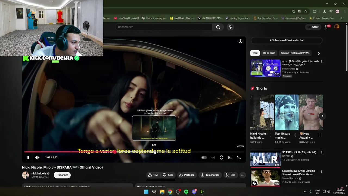Open the player settings gear
348x196 pixels.
click(x=222, y=158)
